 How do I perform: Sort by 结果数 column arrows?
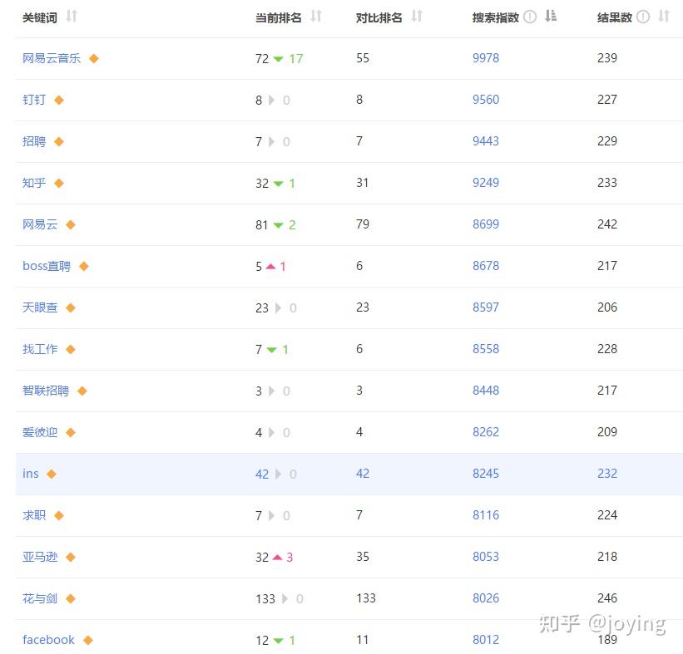coord(664,17)
